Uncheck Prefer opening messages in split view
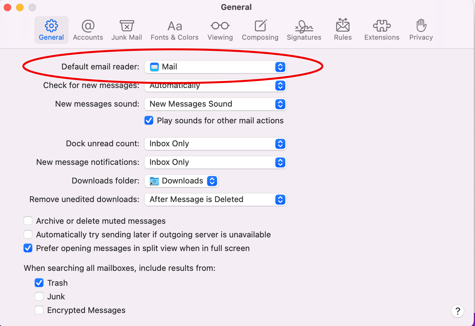This screenshot has height=326, width=475. pos(28,248)
